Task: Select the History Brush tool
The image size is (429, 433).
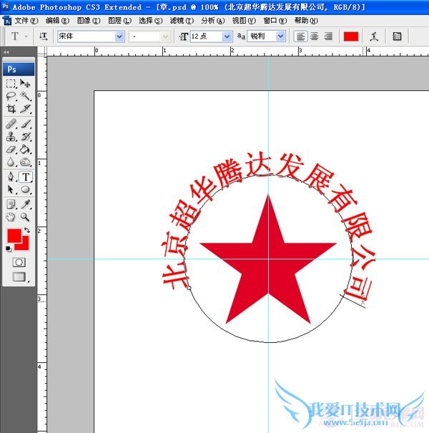Action: click(26, 136)
